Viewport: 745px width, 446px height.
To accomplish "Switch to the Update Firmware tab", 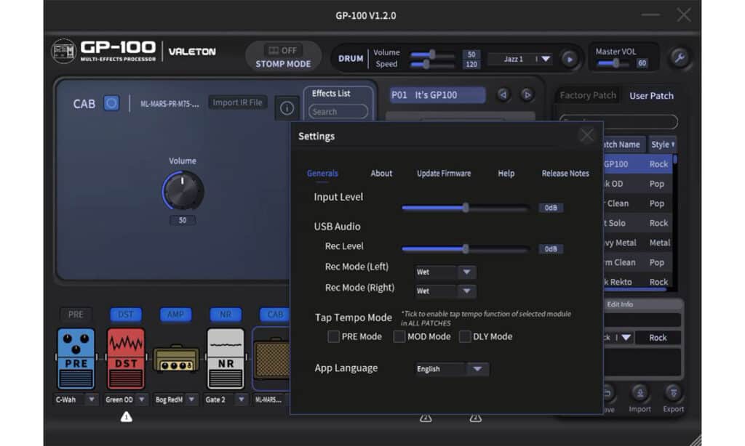I will point(443,173).
